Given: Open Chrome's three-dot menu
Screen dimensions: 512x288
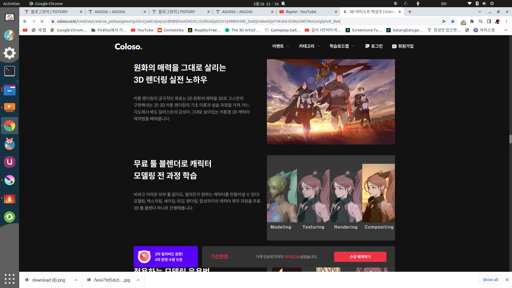Looking at the screenshot, I should pyautogui.click(x=506, y=21).
